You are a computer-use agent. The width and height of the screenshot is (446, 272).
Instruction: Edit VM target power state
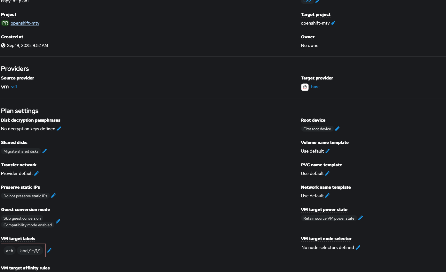pyautogui.click(x=361, y=218)
